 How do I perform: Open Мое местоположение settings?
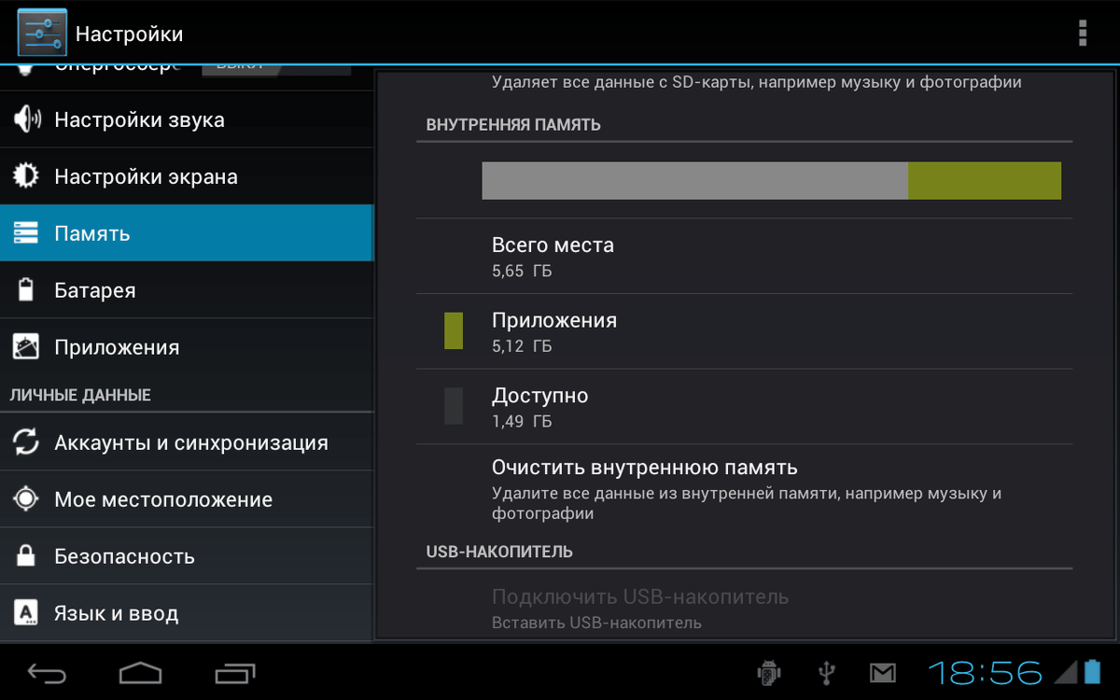(x=187, y=499)
